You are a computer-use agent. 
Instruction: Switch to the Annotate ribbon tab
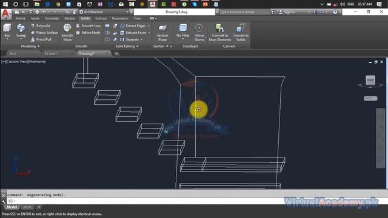(x=52, y=18)
